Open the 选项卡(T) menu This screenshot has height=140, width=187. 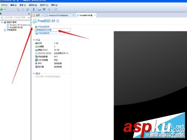point(44,5)
